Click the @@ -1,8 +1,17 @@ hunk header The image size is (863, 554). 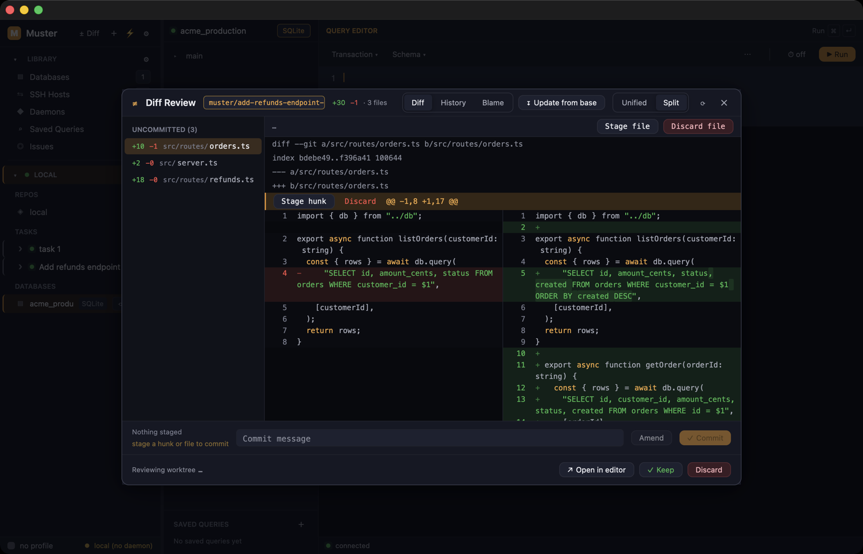coord(422,201)
